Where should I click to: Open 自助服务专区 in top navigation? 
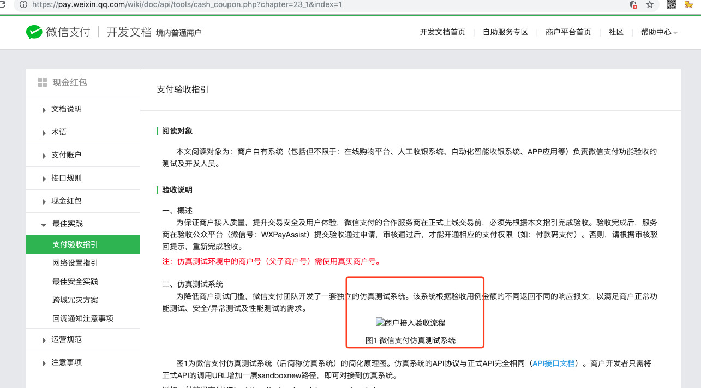click(x=505, y=32)
